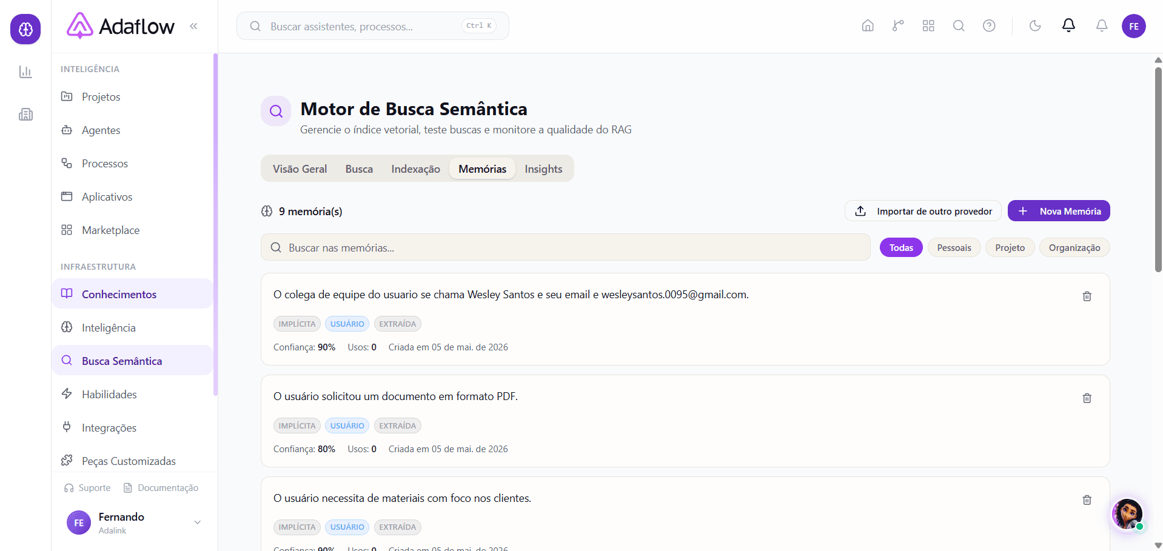Select Busca Semântica in the sidebar
1163x551 pixels.
click(132, 361)
